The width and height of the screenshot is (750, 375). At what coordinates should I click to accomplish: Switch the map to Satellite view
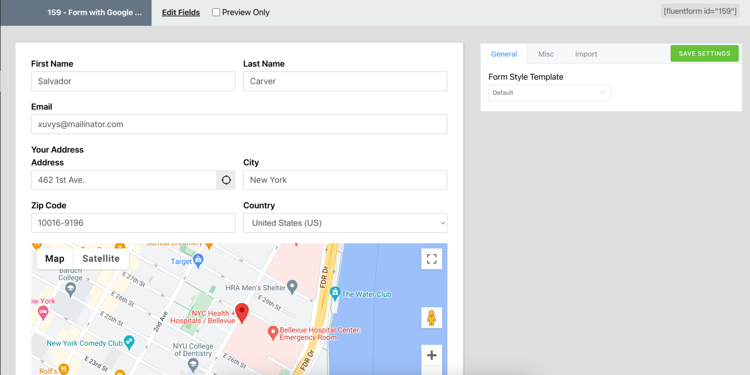click(101, 258)
